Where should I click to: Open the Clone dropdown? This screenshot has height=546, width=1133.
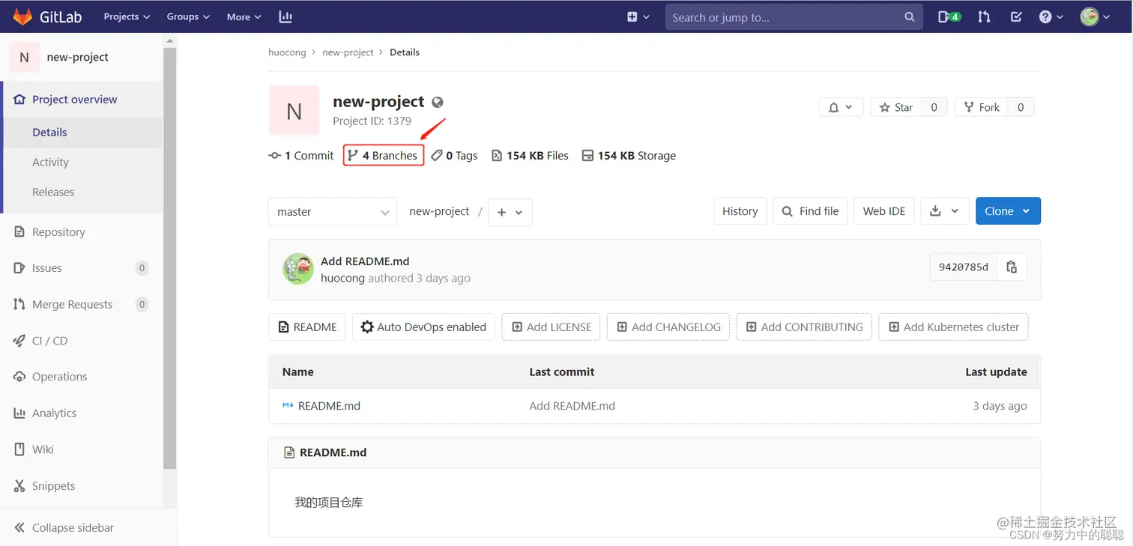1008,211
